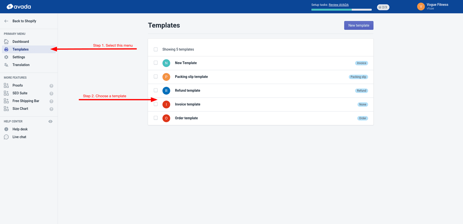Click the None tag on Invoice template
Image resolution: width=463 pixels, height=224 pixels.
pos(363,105)
